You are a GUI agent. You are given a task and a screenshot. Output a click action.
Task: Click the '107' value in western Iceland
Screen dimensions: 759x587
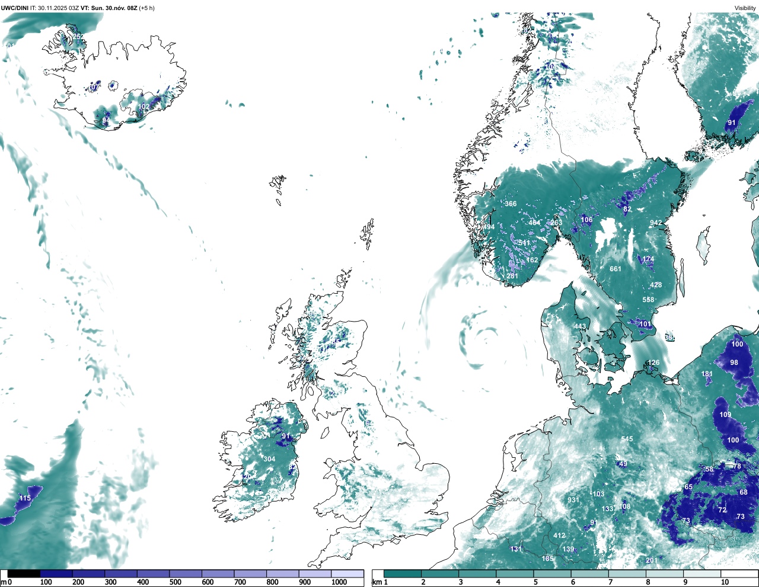click(x=93, y=88)
